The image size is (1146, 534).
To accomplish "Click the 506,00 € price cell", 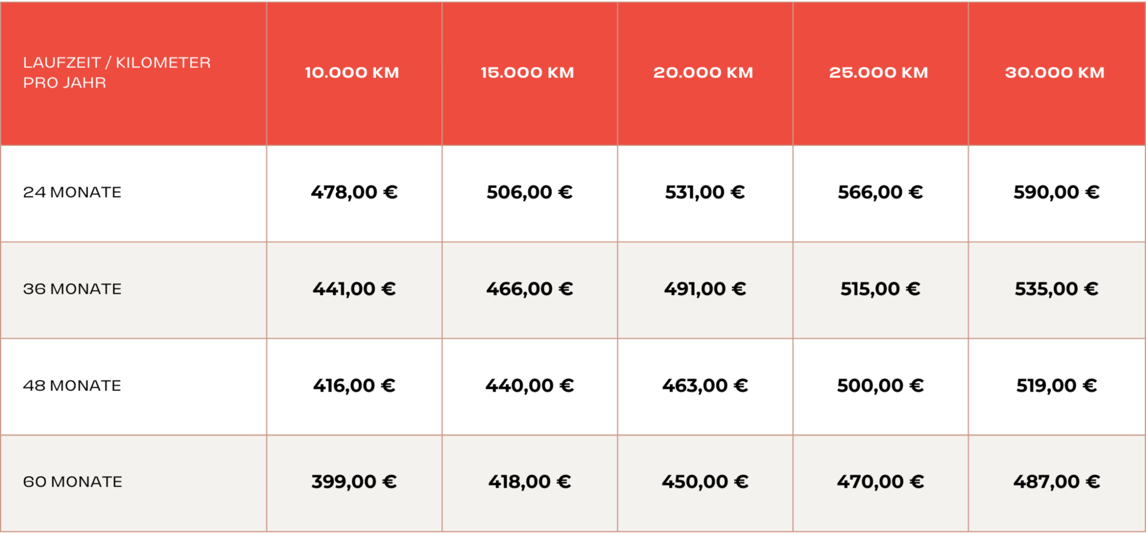I will pyautogui.click(x=529, y=192).
